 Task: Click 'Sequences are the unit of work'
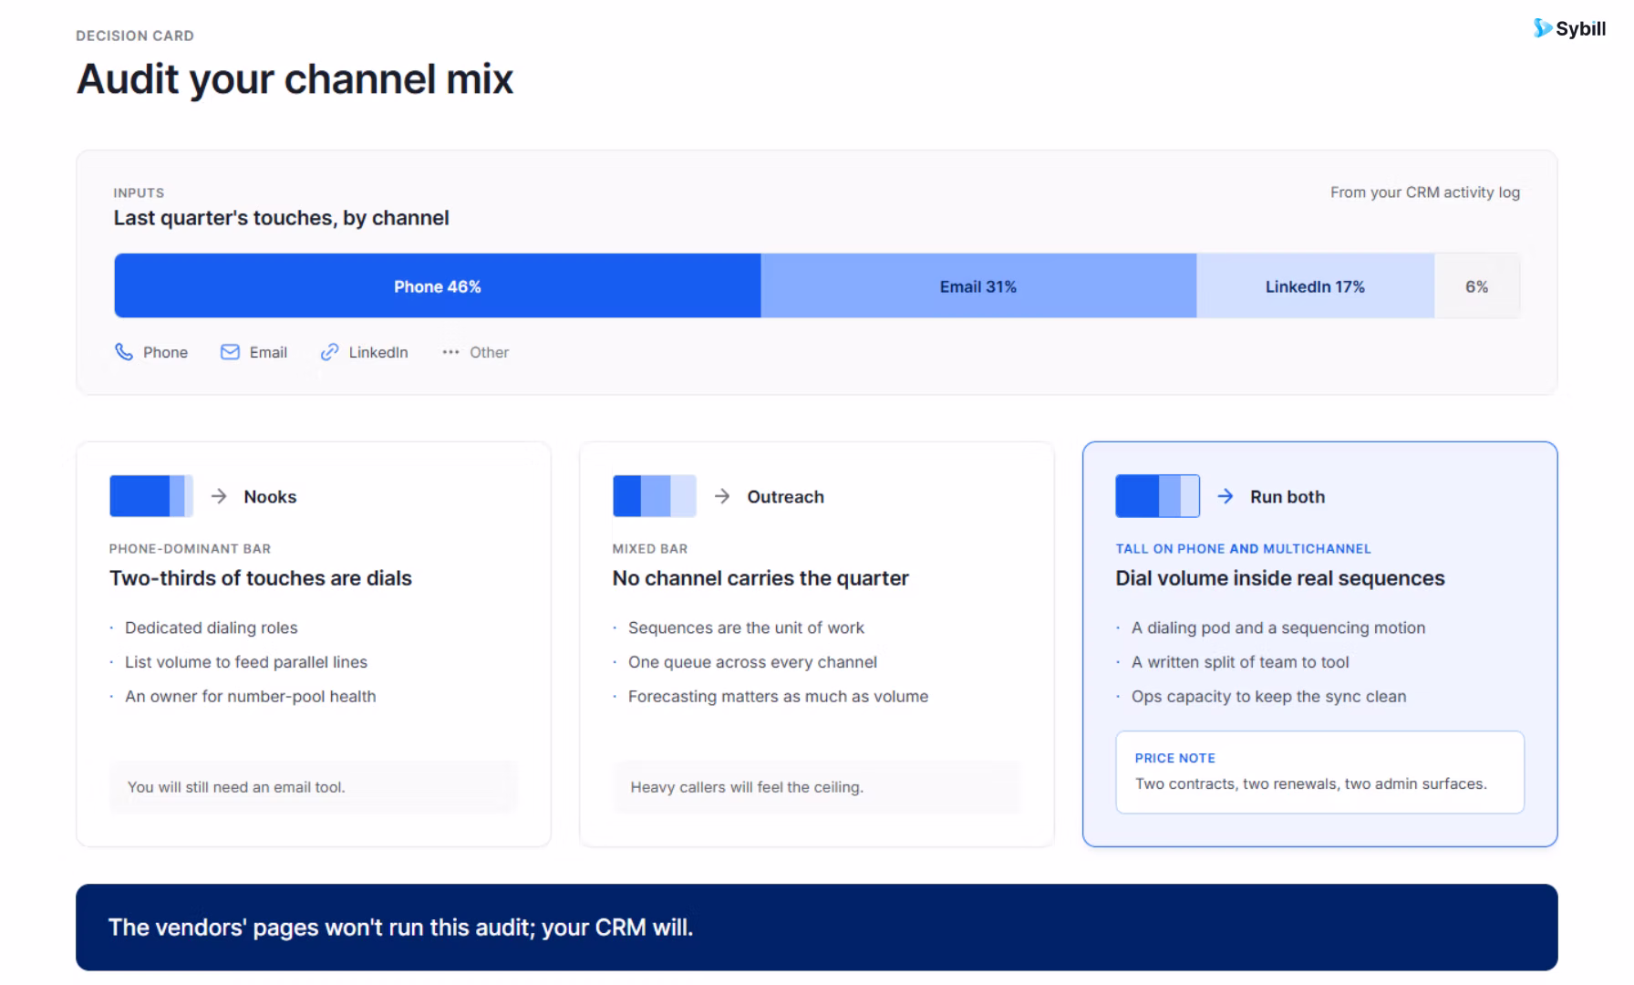click(746, 627)
